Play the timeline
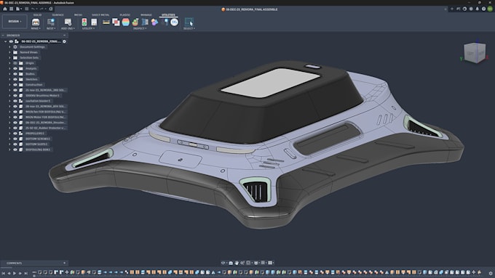Viewport: 495px width, 278px height. 15,273
